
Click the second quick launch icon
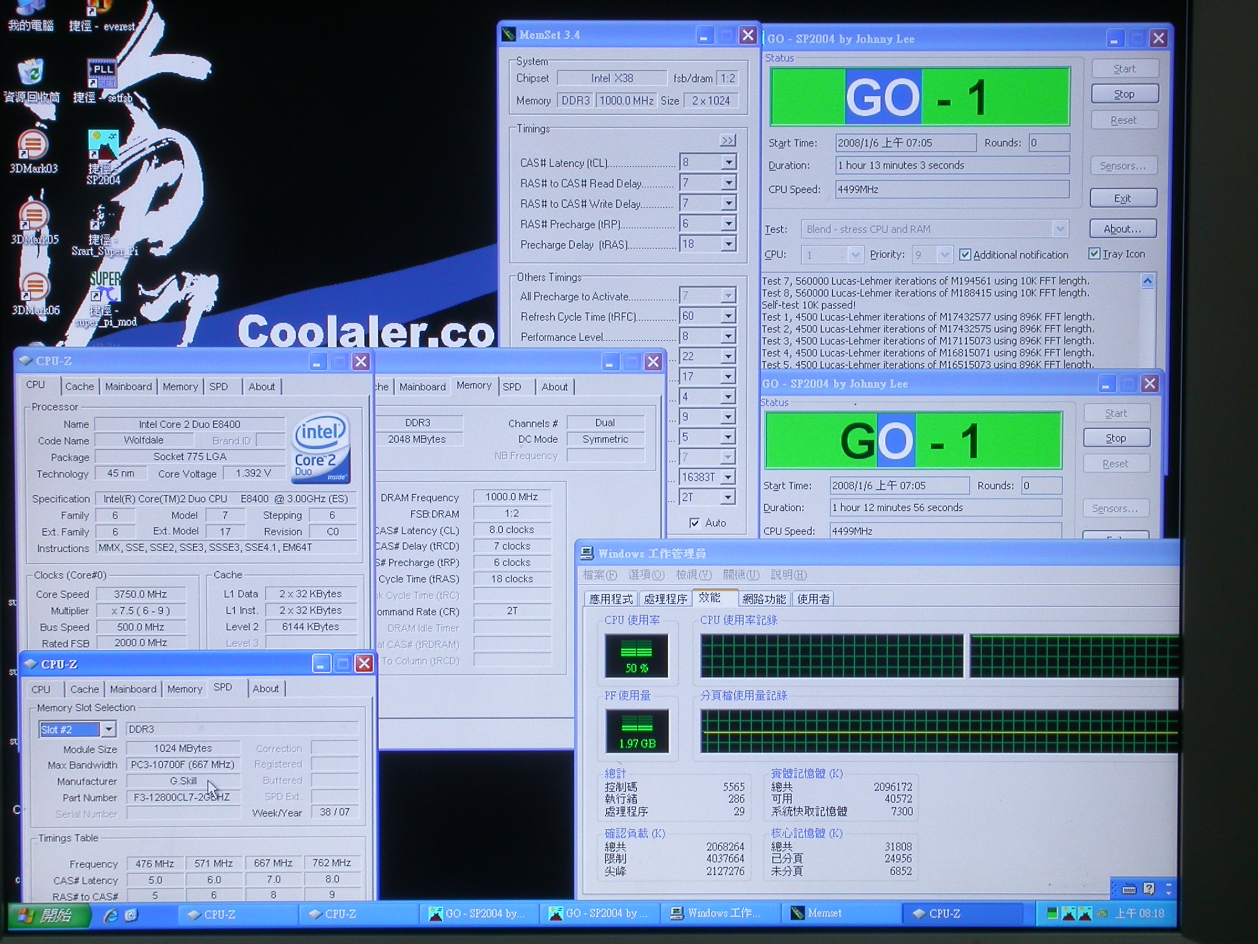[131, 916]
